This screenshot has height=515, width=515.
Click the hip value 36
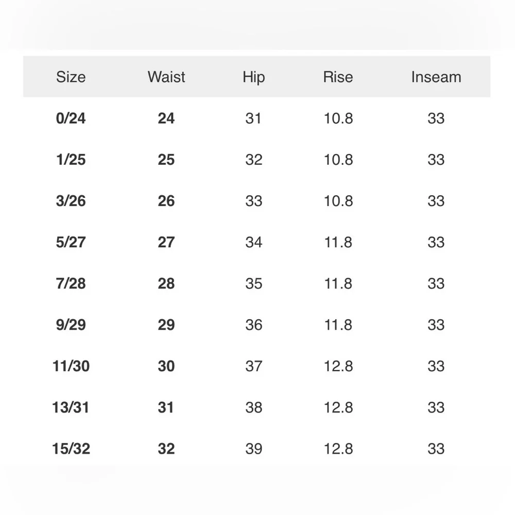254,325
